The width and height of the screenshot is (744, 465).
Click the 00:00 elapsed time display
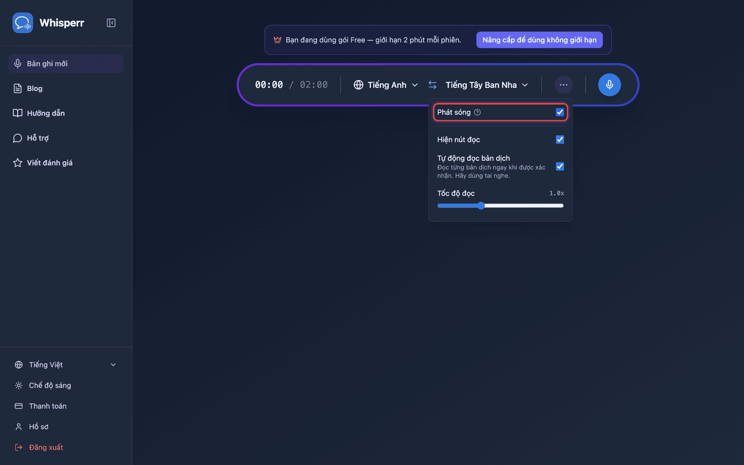pos(269,85)
